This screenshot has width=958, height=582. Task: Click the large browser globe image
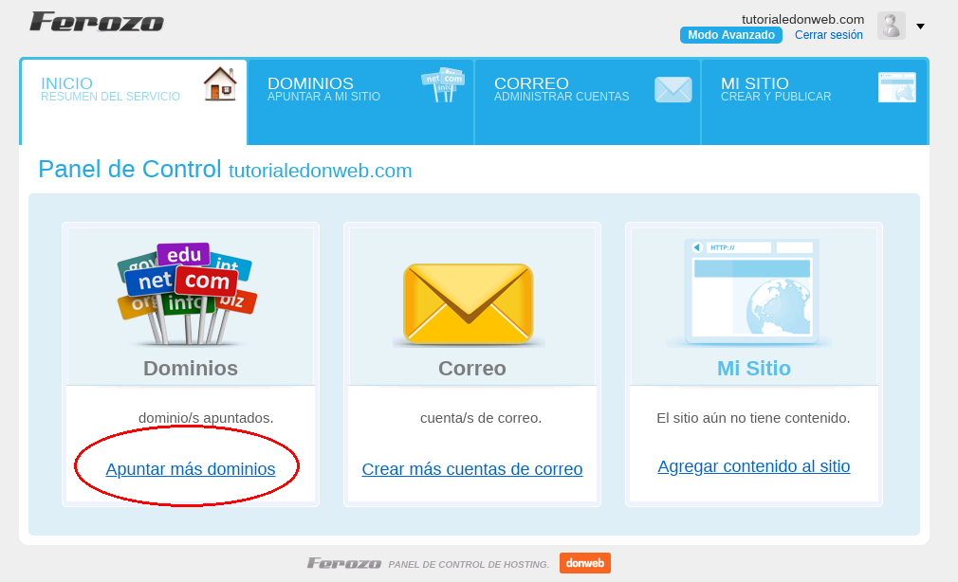(x=751, y=291)
